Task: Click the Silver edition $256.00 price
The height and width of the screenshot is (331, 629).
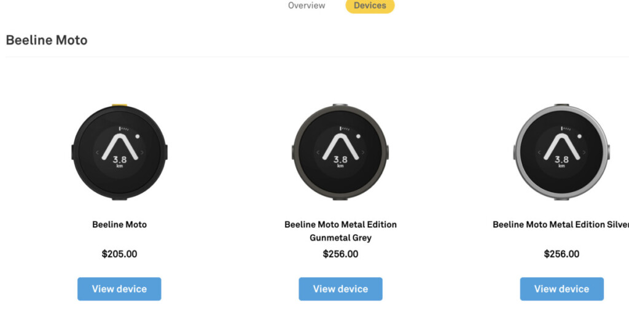Action: (561, 254)
